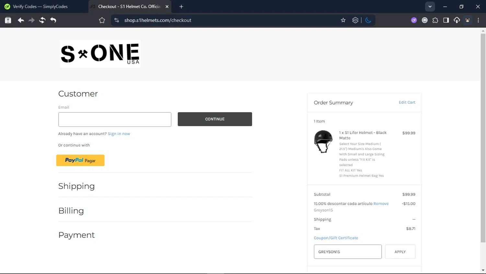The width and height of the screenshot is (486, 274).
Task: Click the S1 Premium Helmet Bag Yes option text
Action: click(x=361, y=176)
